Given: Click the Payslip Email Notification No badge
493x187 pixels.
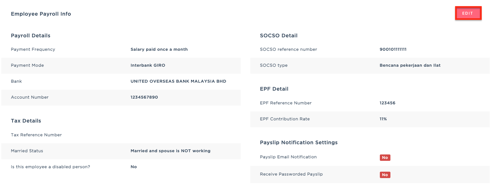Looking at the screenshot, I should [x=385, y=158].
